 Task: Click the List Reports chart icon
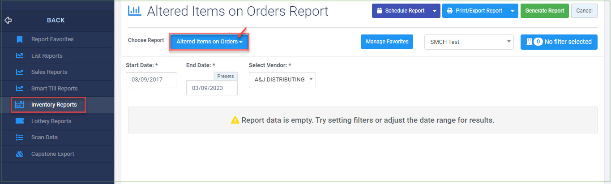pos(19,56)
